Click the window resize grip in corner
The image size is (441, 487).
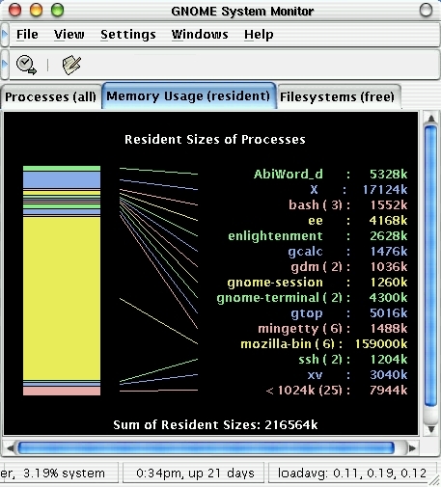[x=435, y=481]
